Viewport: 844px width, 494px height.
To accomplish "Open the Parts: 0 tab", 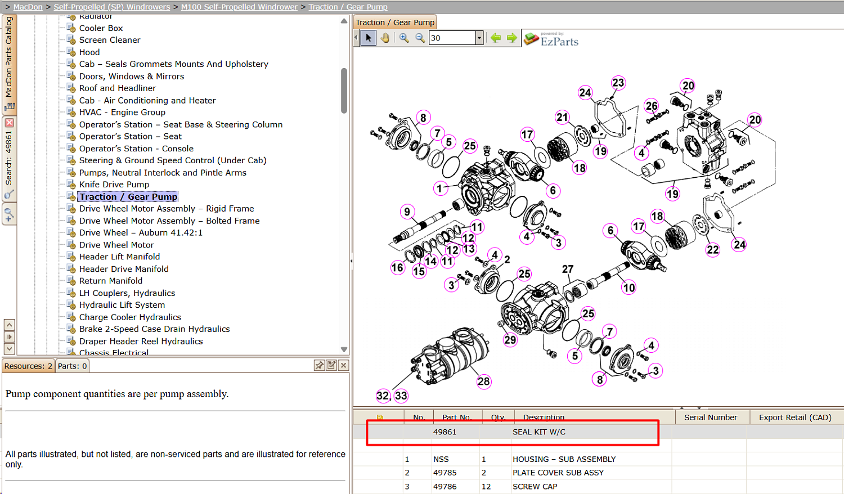I will [x=73, y=366].
